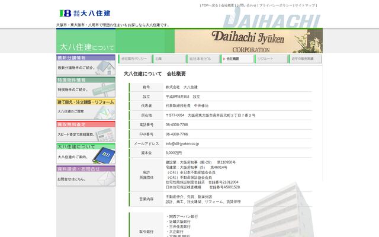
Task: Click the 不動産仲介、売買、新築分譲 business line
Action: [189, 197]
